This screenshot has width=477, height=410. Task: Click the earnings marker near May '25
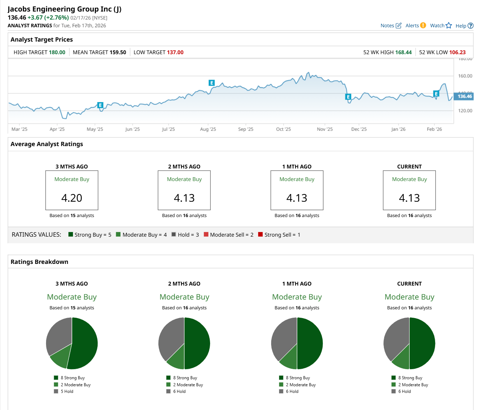coord(100,105)
